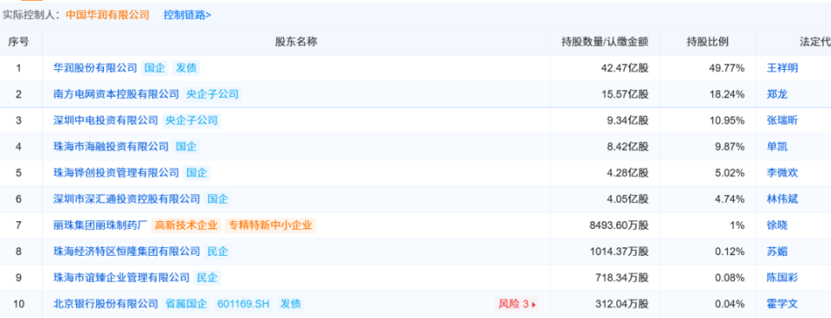The width and height of the screenshot is (831, 318).
Task: Open shareholder 丽珠集团丽珠制药厂
Action: (x=100, y=226)
